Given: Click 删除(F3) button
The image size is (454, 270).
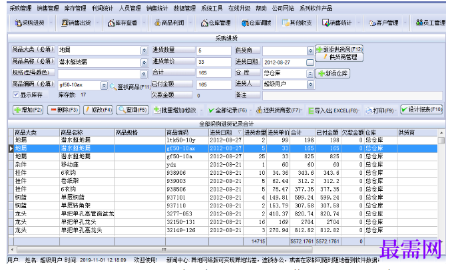Looking at the screenshot, I should [x=63, y=110].
